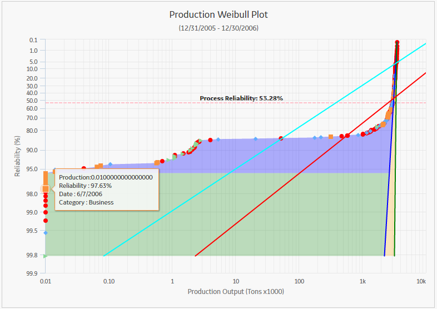The height and width of the screenshot is (309, 437).
Task: Click the date range subtitle (12/31/2005 - 12/30/2006)
Action: (x=218, y=28)
